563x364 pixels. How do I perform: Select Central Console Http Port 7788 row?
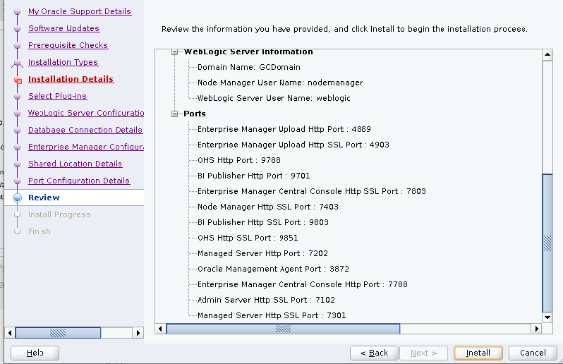pyautogui.click(x=303, y=284)
